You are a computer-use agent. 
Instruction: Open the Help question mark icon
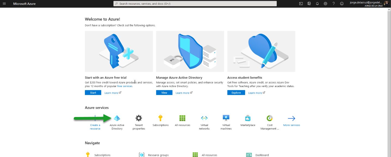pos(334,4)
